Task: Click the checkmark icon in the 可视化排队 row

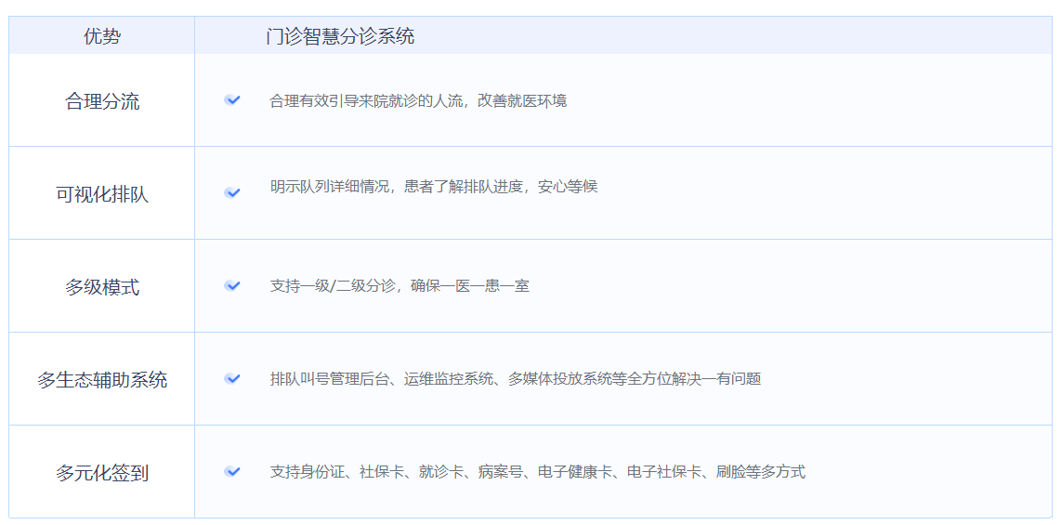Action: click(x=232, y=193)
